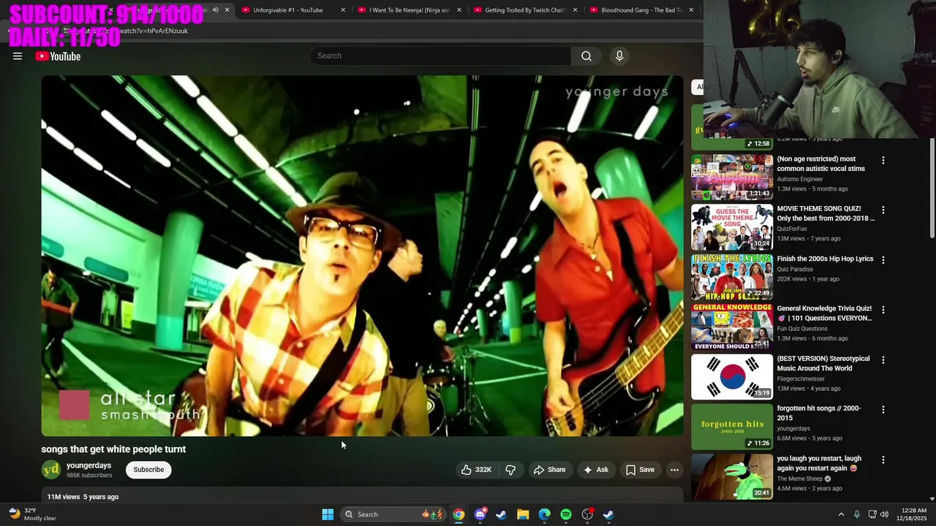Open options for 'most common autistic vocal stims'
Viewport: 936px width, 526px height.
[x=883, y=160]
